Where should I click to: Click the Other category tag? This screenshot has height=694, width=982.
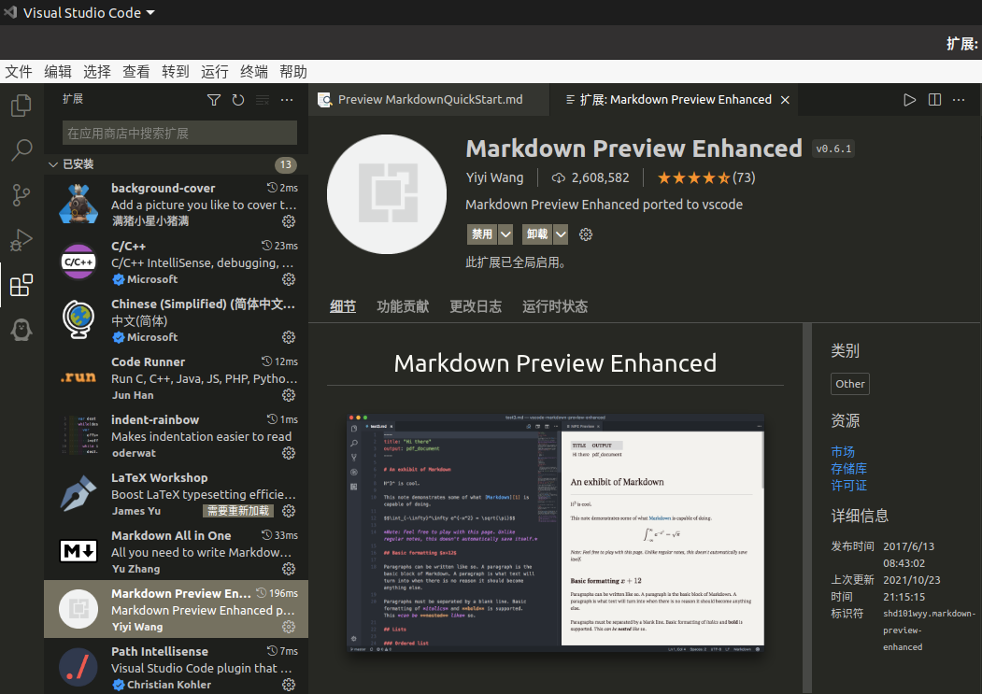(850, 384)
